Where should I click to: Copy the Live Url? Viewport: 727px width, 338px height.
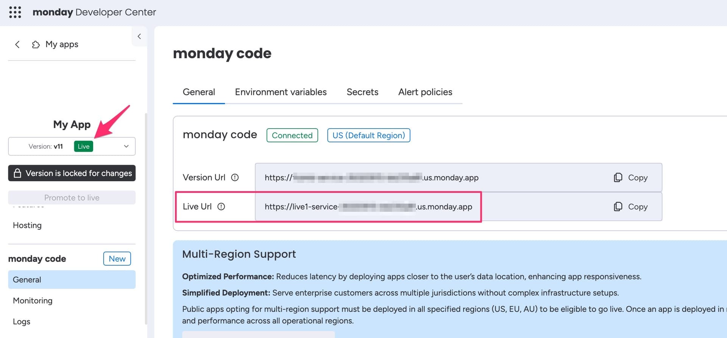pyautogui.click(x=630, y=207)
